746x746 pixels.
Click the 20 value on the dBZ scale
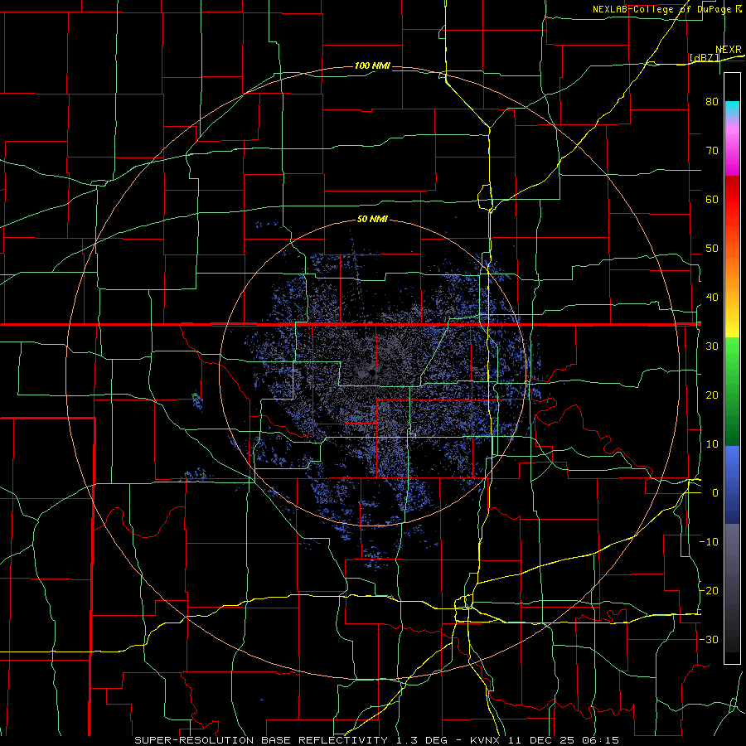click(712, 395)
